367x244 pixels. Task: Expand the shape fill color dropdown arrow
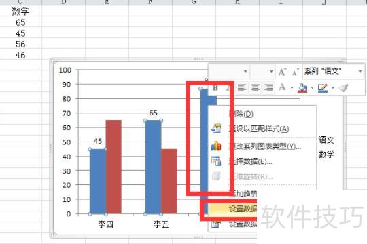pos(312,88)
